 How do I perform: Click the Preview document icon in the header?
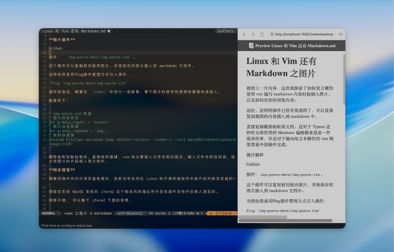251,46
